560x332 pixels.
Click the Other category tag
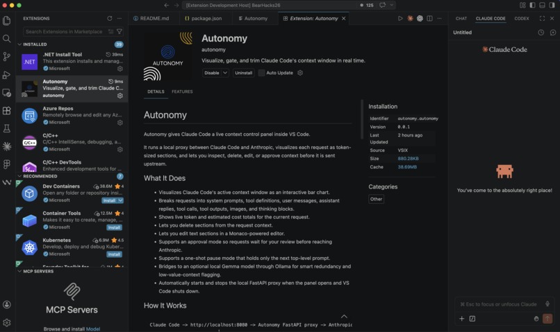tap(376, 199)
